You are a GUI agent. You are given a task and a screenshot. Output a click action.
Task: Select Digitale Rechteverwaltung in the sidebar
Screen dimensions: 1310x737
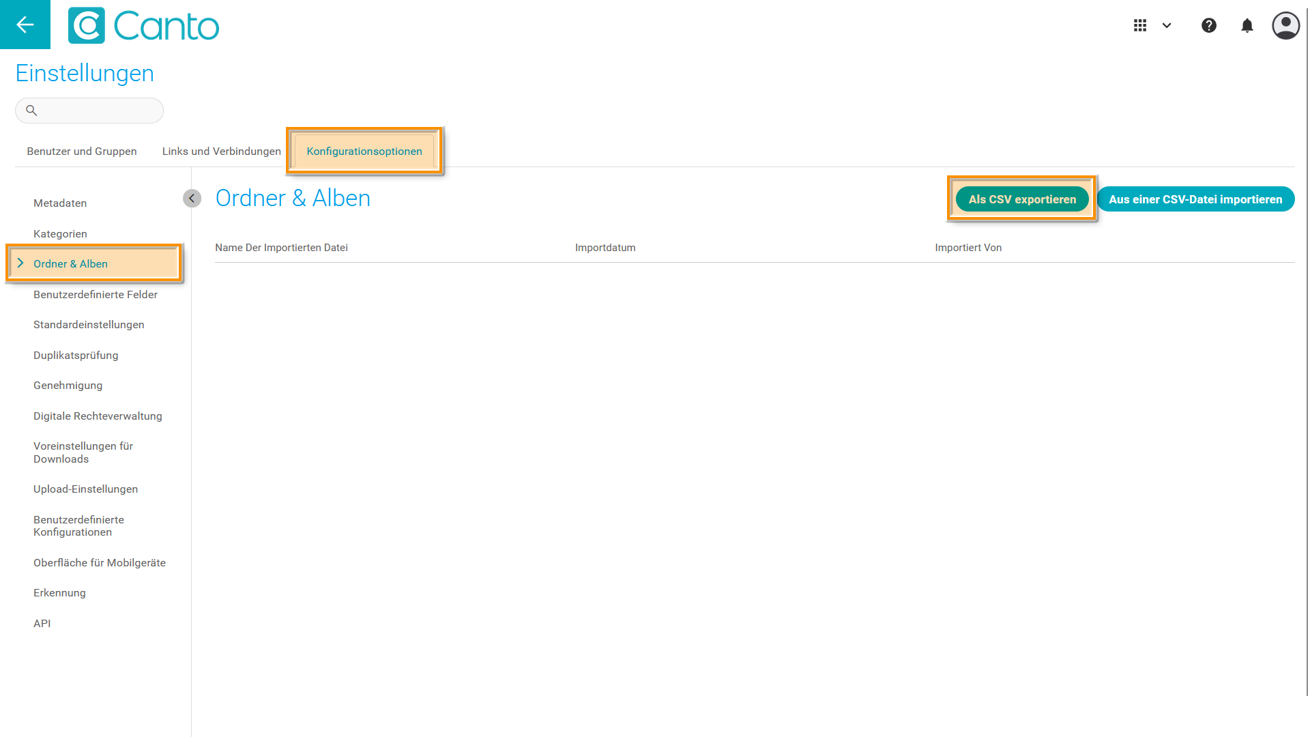pos(98,416)
